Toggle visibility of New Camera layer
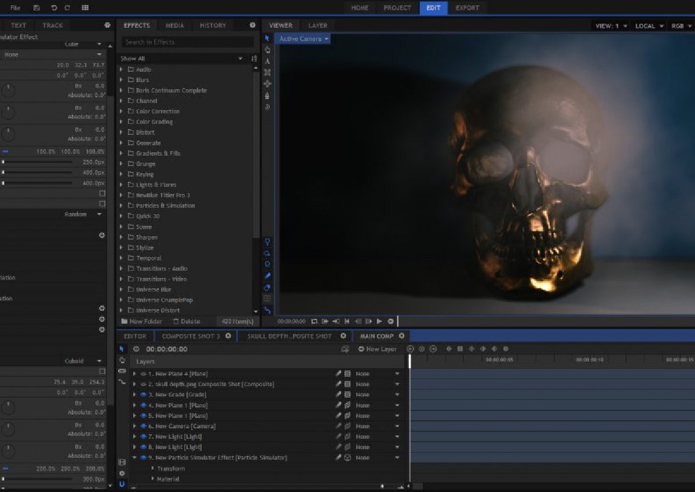 (x=144, y=426)
